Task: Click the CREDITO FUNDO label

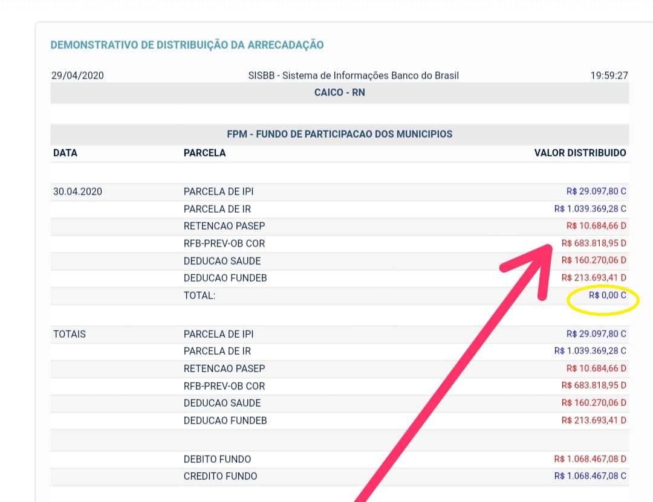Action: pos(220,476)
